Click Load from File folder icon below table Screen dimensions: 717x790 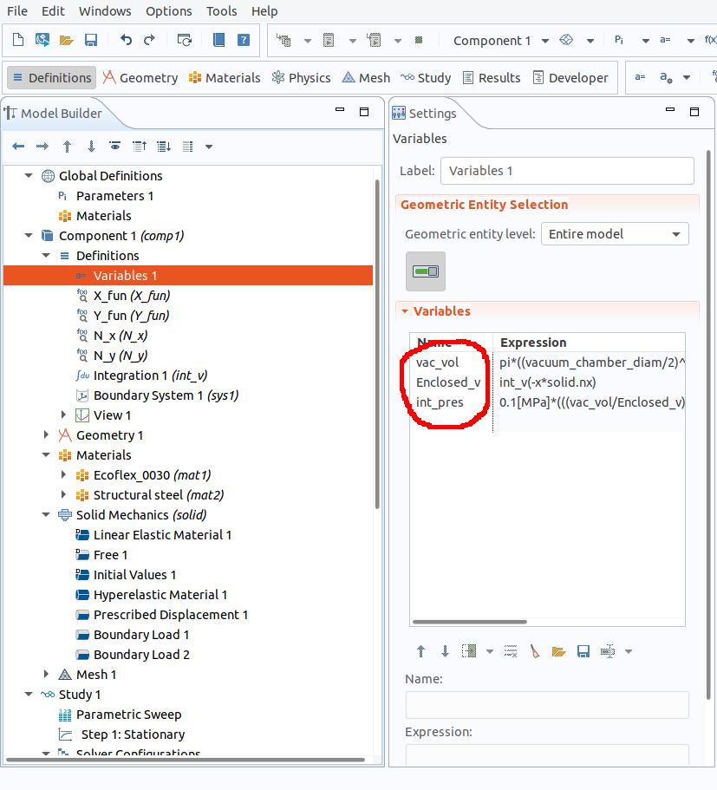point(558,651)
